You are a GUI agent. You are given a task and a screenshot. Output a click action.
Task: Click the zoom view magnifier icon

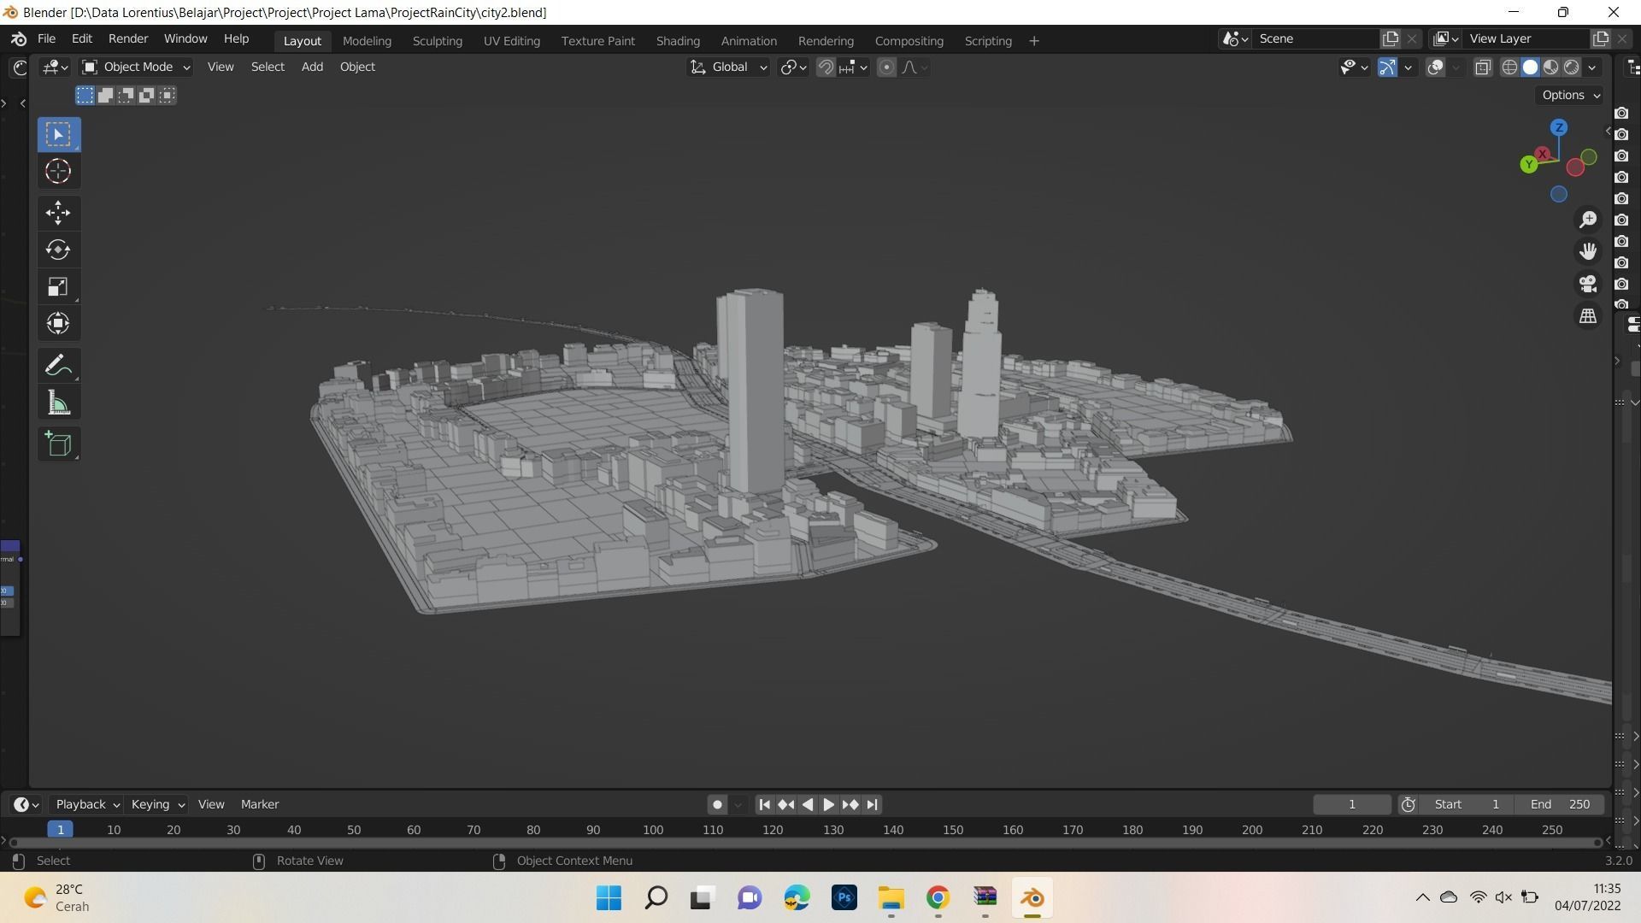tap(1588, 220)
